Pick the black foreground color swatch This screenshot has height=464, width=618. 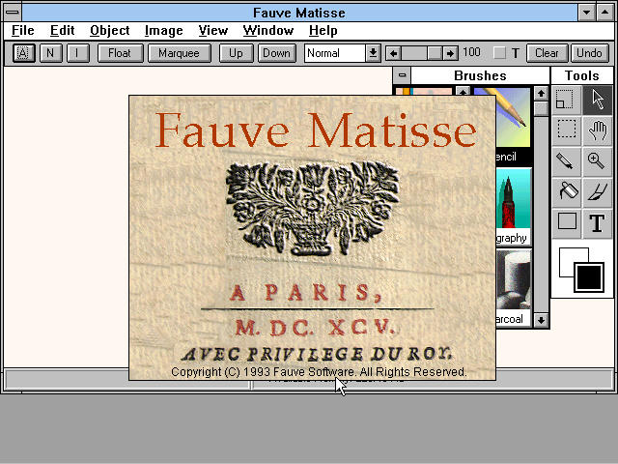point(589,277)
